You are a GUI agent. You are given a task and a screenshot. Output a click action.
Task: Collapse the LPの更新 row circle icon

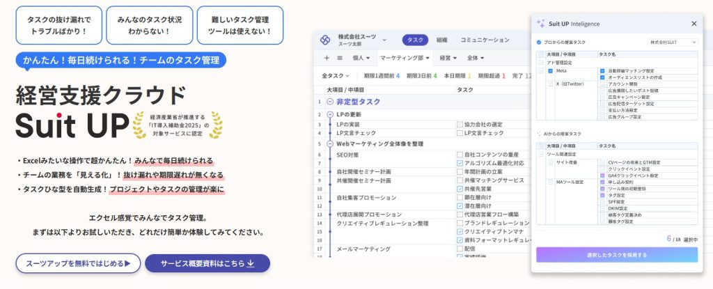[x=330, y=114]
